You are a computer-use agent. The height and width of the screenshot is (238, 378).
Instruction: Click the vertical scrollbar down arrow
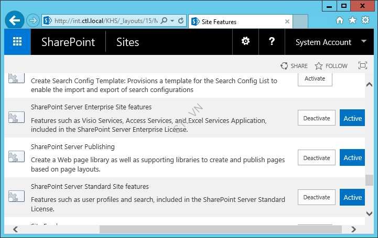(369, 216)
